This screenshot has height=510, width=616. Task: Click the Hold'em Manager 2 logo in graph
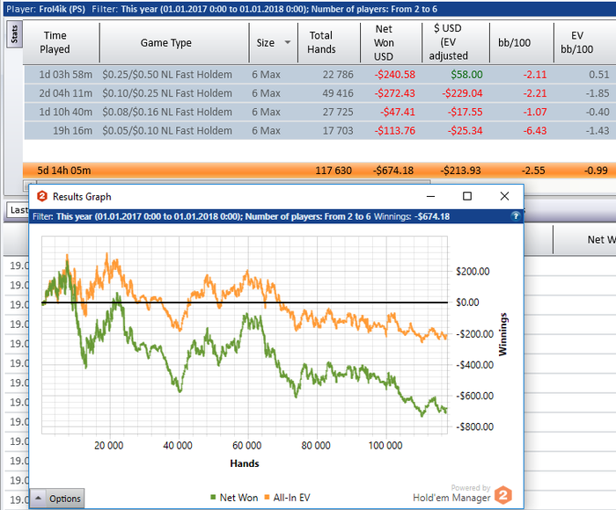502,495
